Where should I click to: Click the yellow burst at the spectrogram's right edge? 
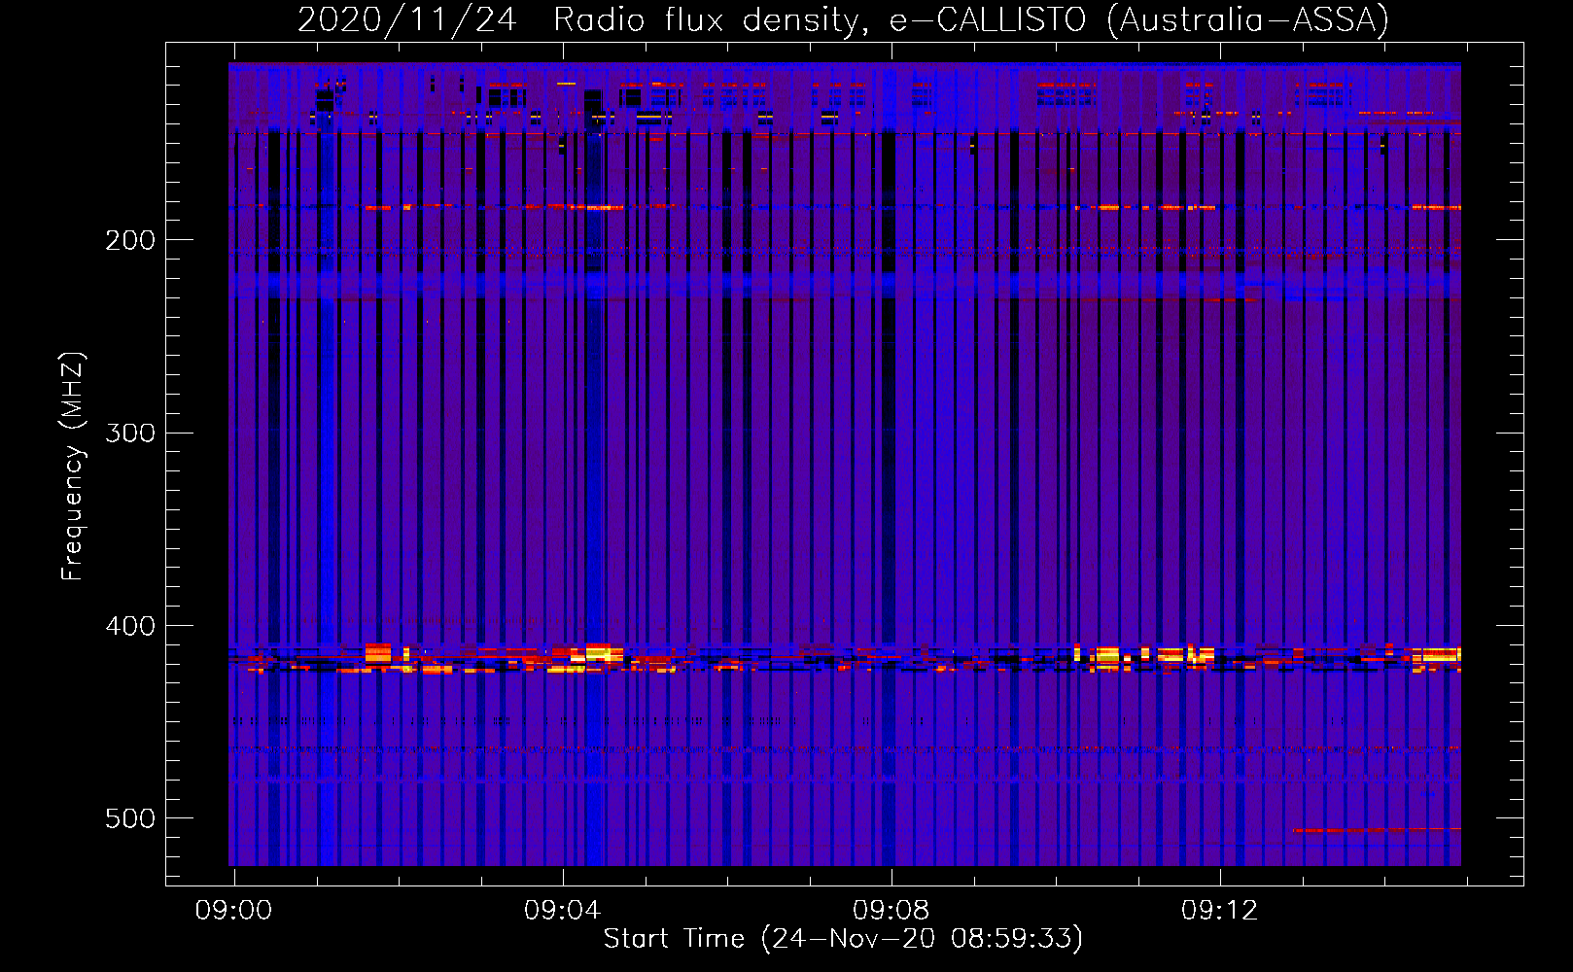click(1439, 654)
